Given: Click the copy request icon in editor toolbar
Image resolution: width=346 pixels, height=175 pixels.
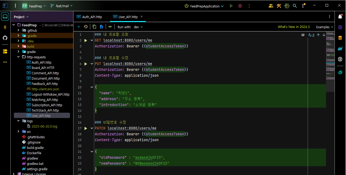Looking at the screenshot, I should (94, 27).
